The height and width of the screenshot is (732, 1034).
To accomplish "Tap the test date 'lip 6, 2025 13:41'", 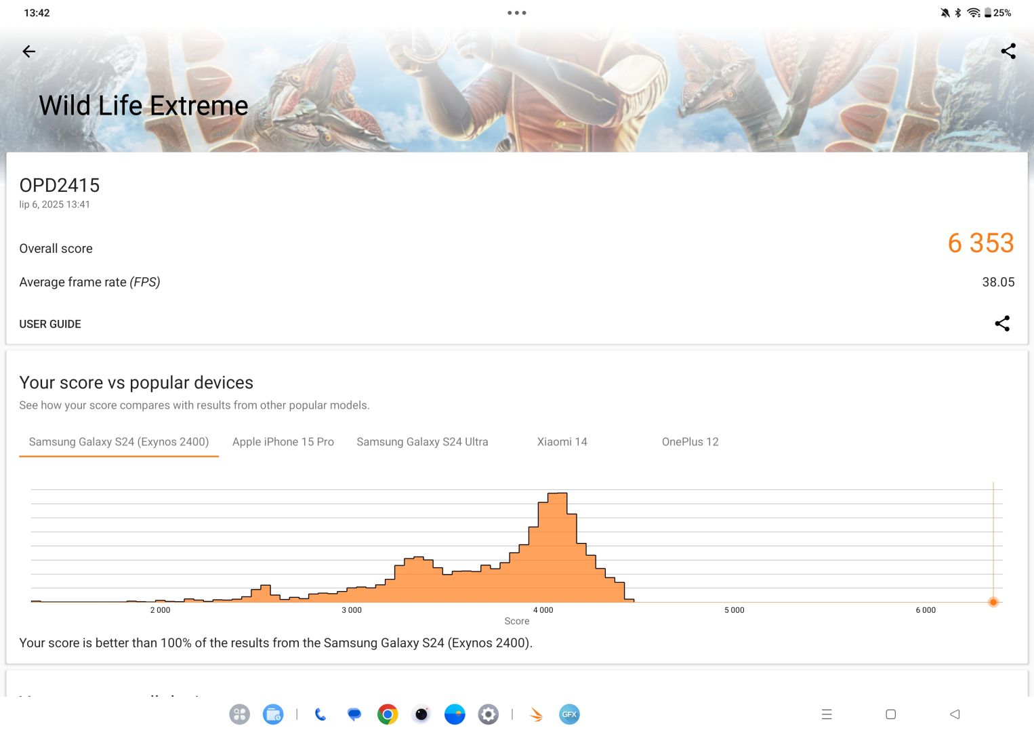I will click(x=54, y=204).
